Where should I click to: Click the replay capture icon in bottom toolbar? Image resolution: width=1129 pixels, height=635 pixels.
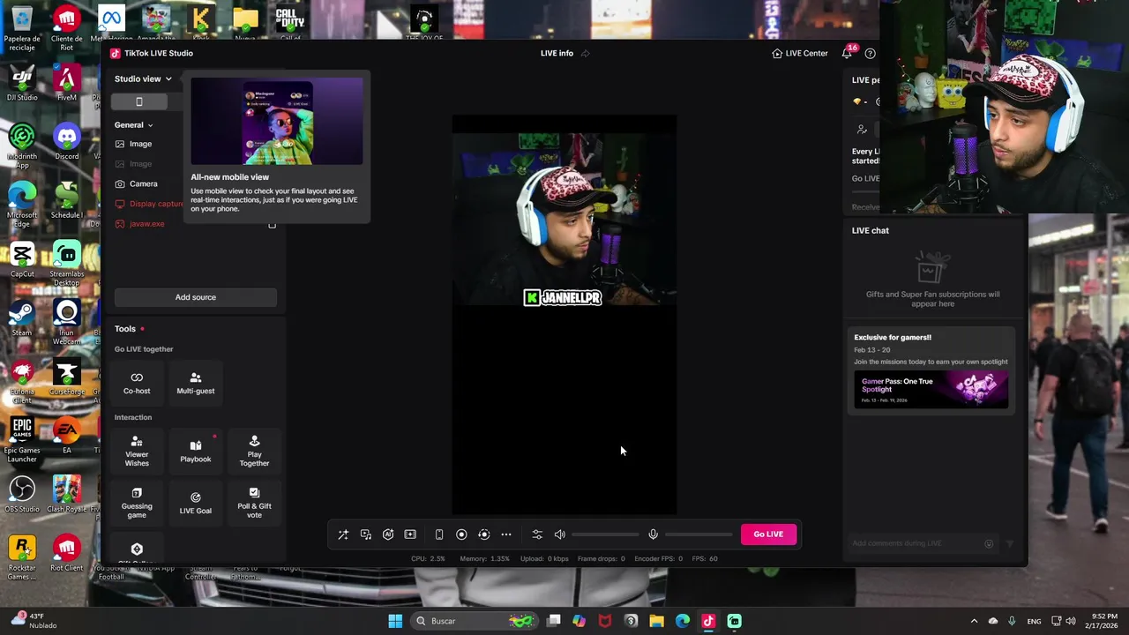tap(483, 534)
